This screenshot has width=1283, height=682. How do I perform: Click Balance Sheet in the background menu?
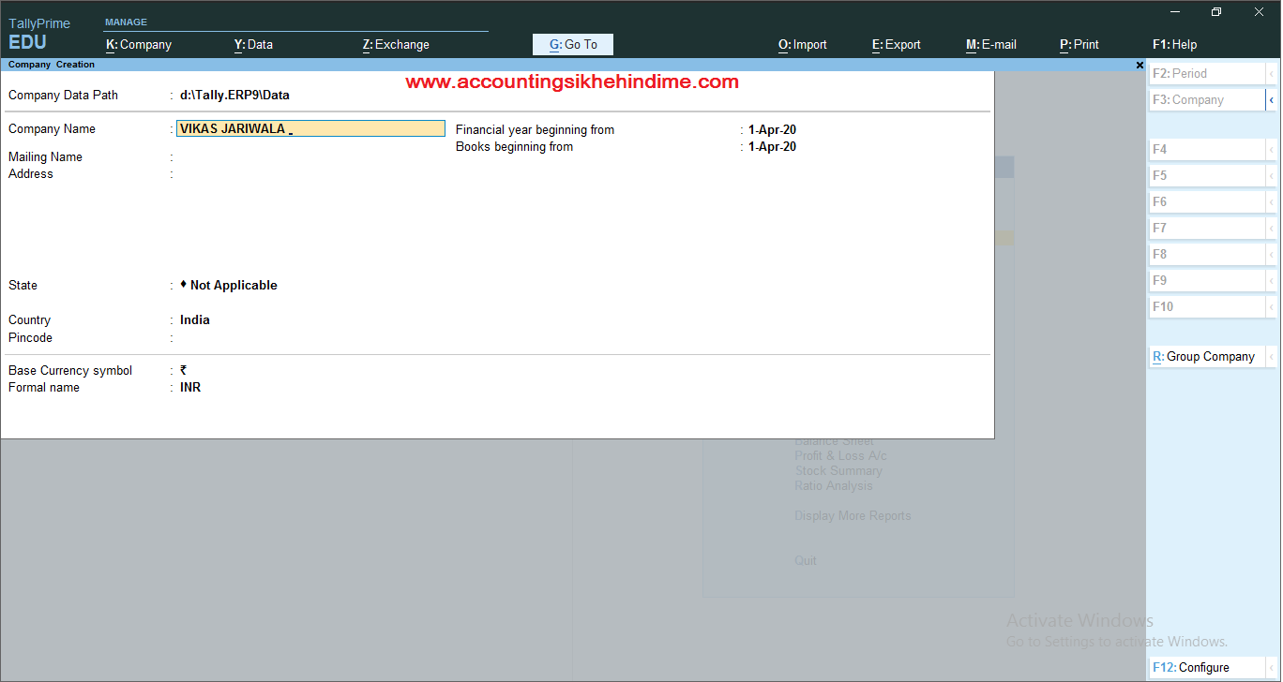click(834, 441)
